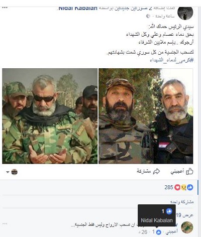The height and width of the screenshot is (237, 201).
Task: Open the Nidal Kabalan profile link
Action: [x=78, y=8]
